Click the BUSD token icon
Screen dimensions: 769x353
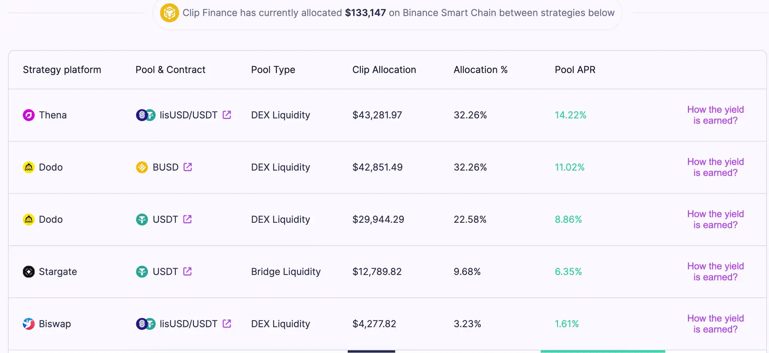point(142,167)
